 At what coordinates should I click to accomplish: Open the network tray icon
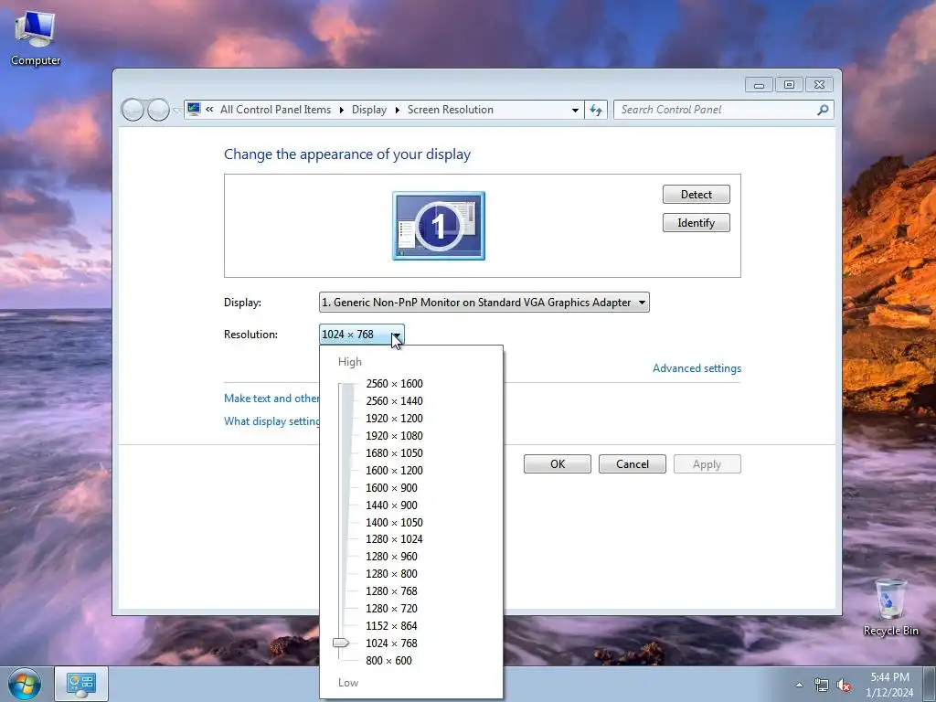(x=822, y=685)
